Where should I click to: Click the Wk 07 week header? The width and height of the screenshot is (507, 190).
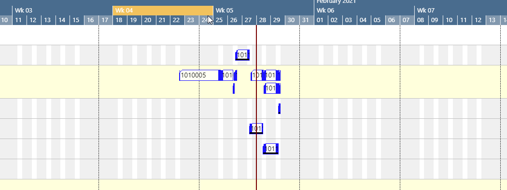[461, 10]
